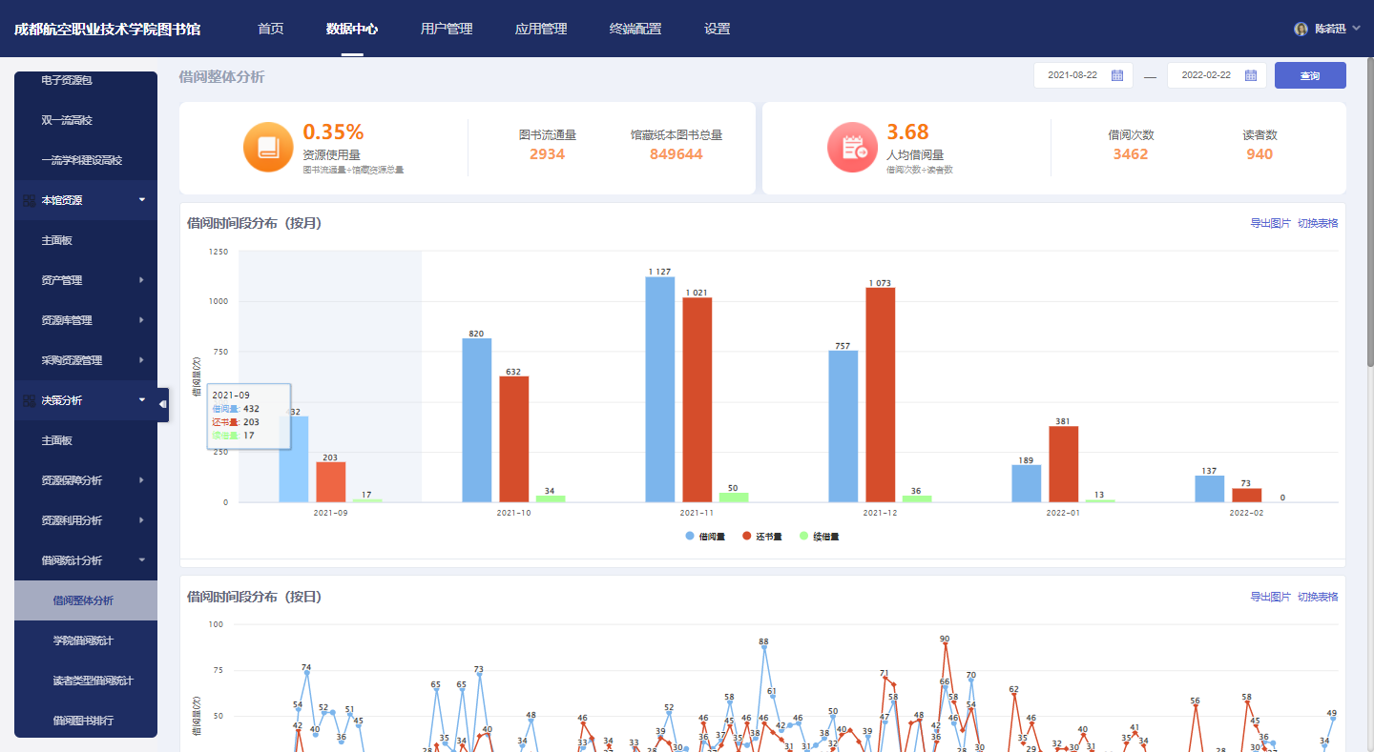Click 导出图片 on the monthly chart
1374x752 pixels.
(x=1270, y=223)
